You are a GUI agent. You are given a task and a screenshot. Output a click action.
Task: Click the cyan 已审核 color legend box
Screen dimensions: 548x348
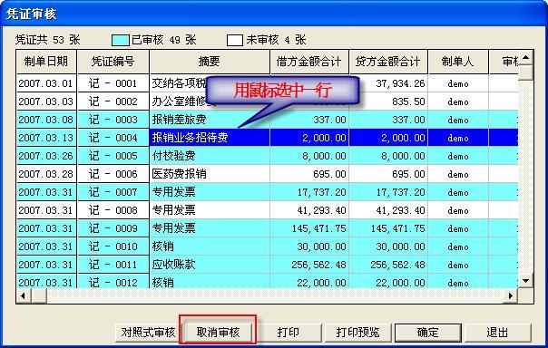pos(121,40)
